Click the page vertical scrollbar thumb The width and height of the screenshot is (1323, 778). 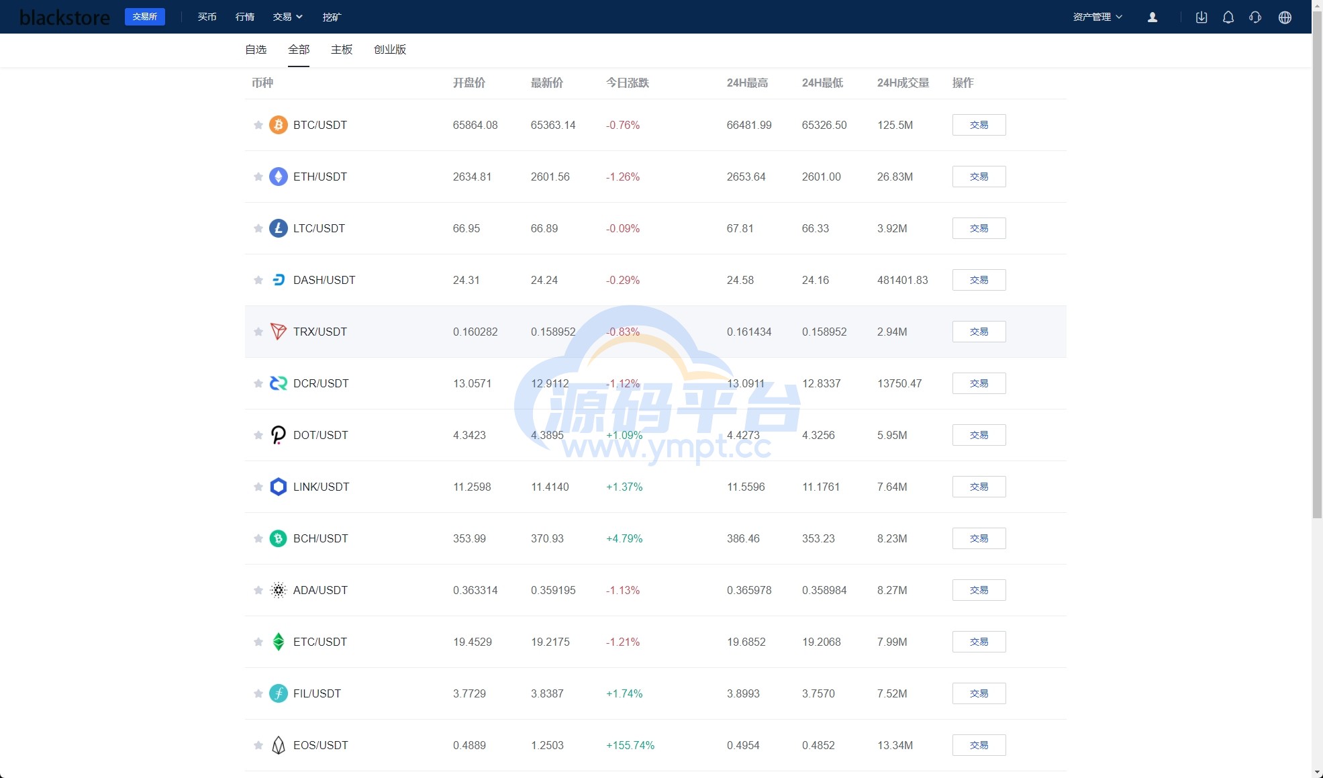point(1317,264)
